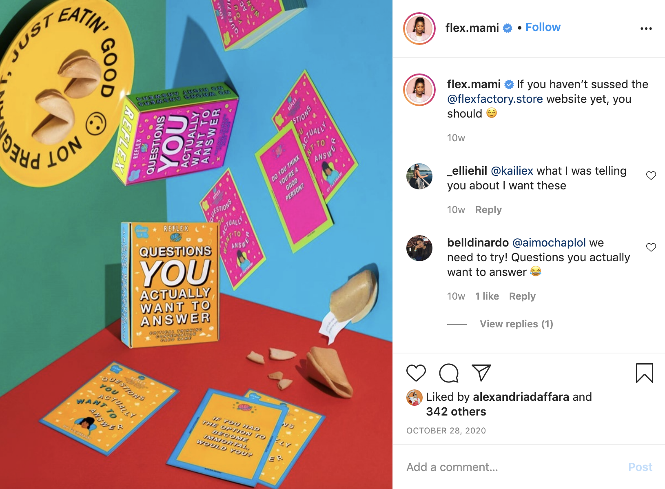Image resolution: width=665 pixels, height=489 pixels.
Task: Show the 342 others who liked
Action: click(456, 411)
